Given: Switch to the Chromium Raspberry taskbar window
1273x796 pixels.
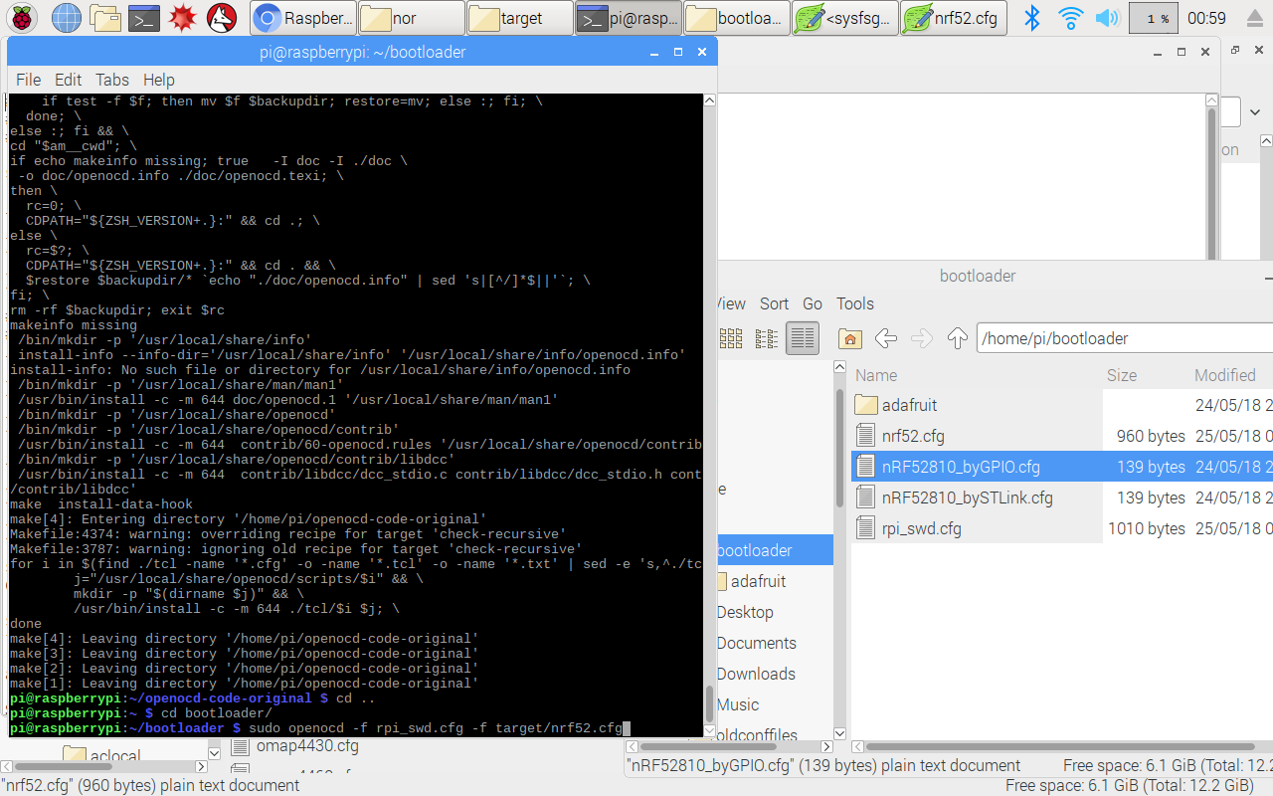Looking at the screenshot, I should (301, 18).
